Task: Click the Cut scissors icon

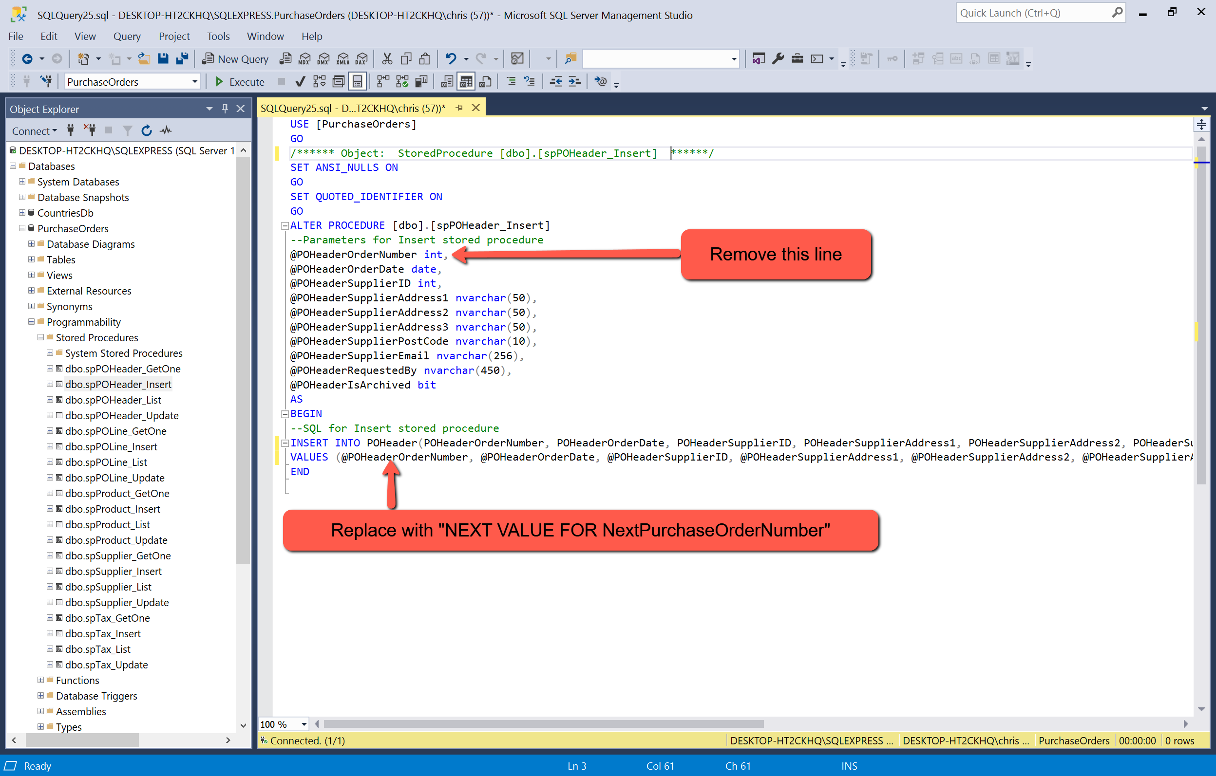Action: click(x=387, y=59)
